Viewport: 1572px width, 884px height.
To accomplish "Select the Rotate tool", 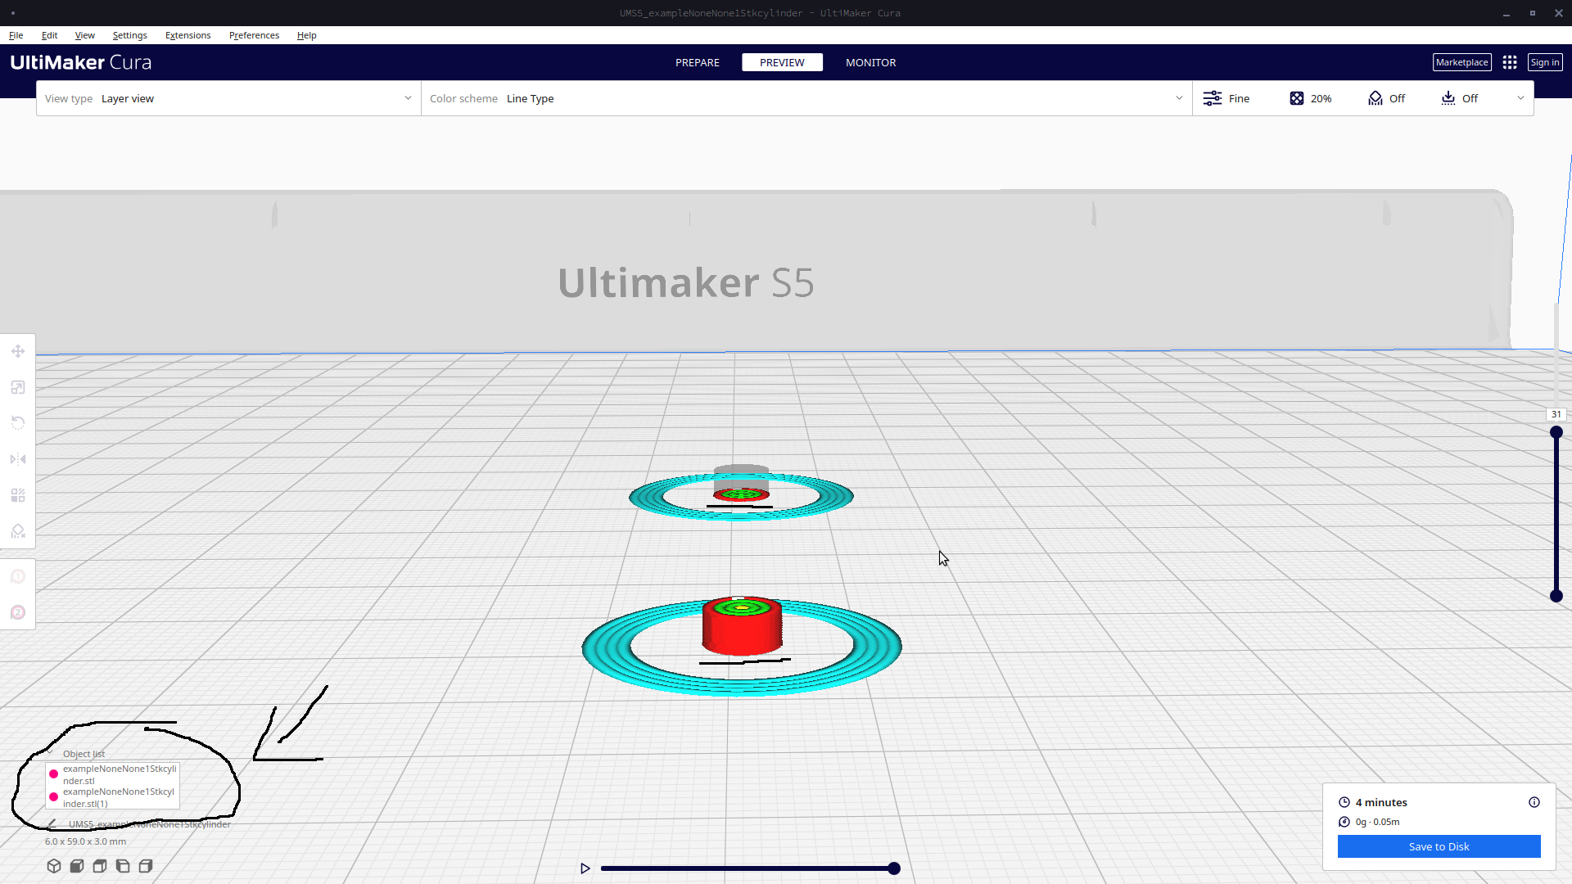I will pos(18,423).
